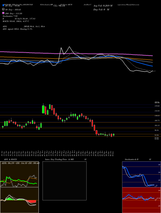
Task: Select the '20 Day = 99.36' legend text
Action: click(x=12, y=6)
